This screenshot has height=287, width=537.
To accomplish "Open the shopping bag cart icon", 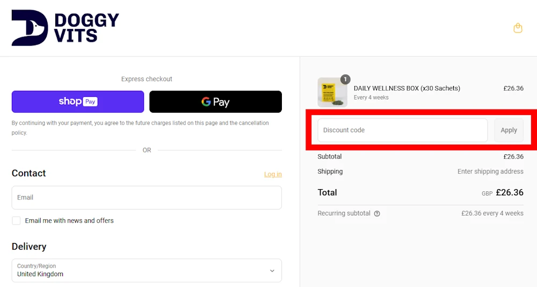I will point(518,28).
